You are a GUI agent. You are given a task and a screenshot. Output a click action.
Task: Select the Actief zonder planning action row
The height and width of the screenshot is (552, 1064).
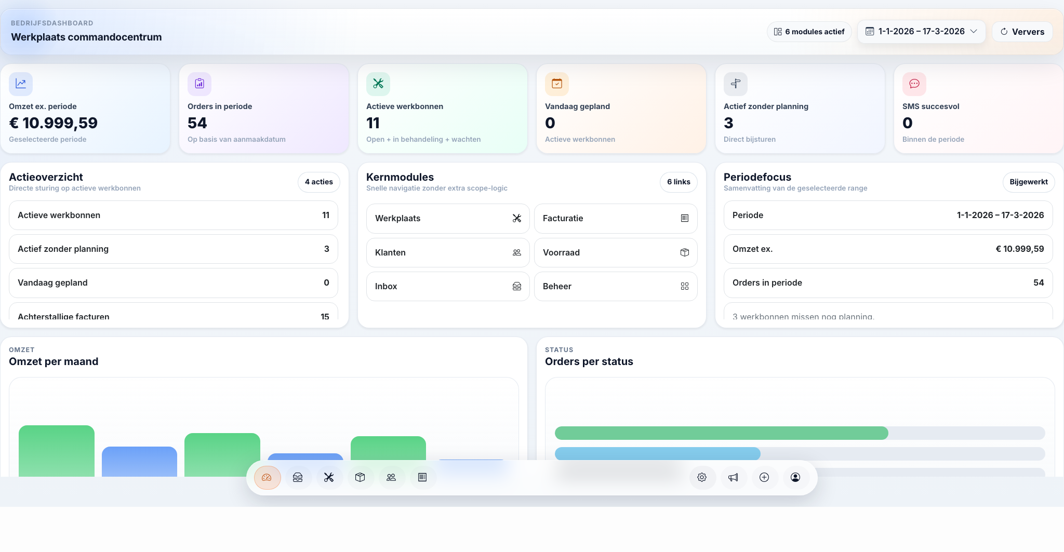coord(174,249)
